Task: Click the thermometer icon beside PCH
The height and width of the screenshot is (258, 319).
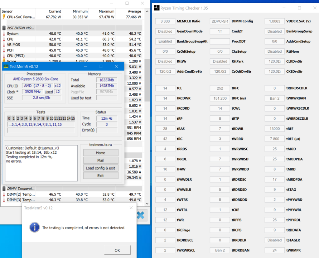Action: pyautogui.click(x=4, y=50)
